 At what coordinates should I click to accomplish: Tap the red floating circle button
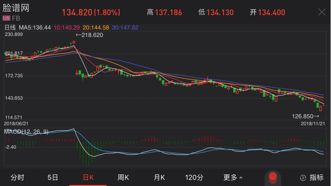[x=272, y=177]
